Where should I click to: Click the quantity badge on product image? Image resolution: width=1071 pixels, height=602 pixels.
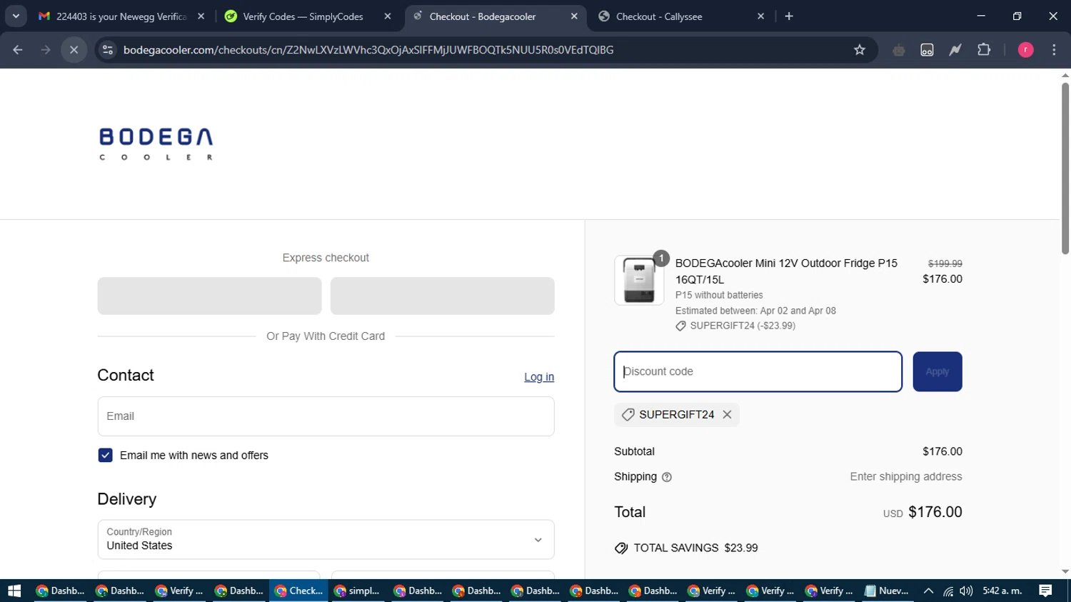[x=661, y=258]
